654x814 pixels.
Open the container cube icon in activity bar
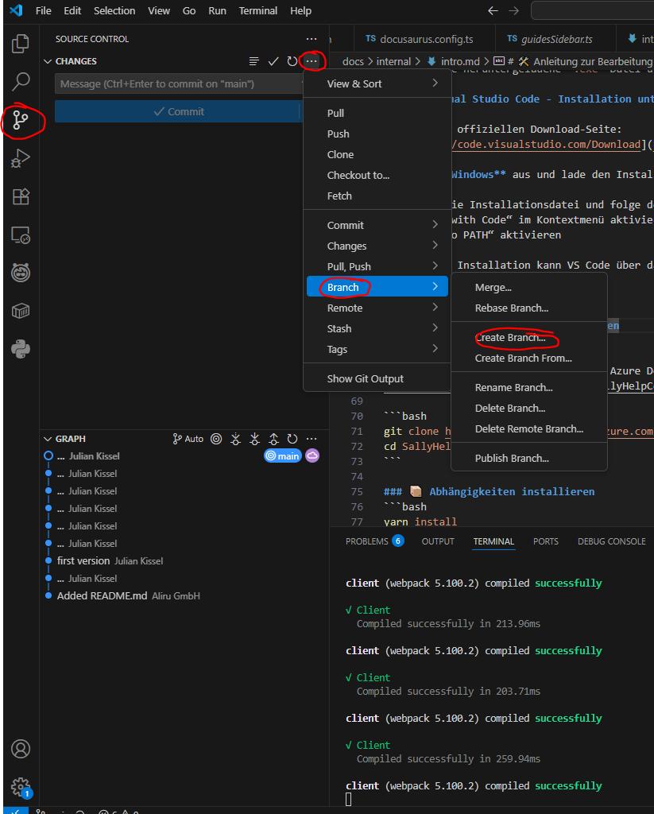click(x=20, y=311)
